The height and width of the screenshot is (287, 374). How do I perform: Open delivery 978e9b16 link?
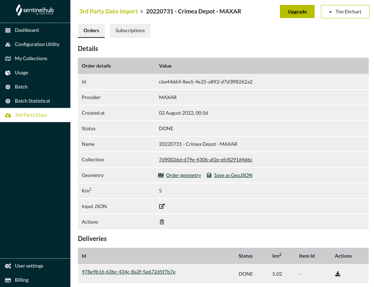tap(128, 272)
